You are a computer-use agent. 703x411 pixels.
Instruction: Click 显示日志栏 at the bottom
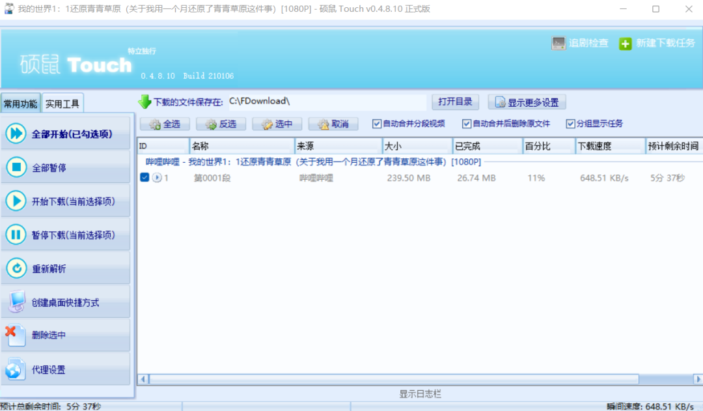pyautogui.click(x=420, y=393)
